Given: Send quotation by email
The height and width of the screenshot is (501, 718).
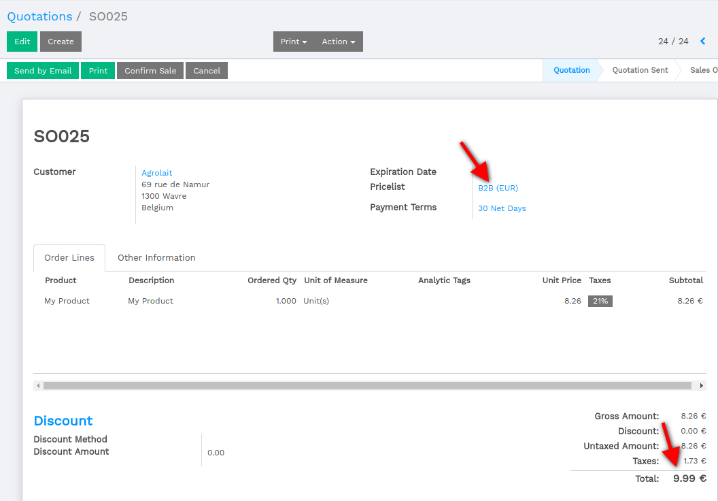Looking at the screenshot, I should click(43, 71).
